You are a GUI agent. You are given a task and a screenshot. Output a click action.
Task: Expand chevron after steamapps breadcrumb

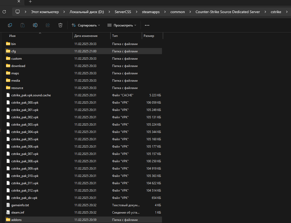click(x=165, y=12)
